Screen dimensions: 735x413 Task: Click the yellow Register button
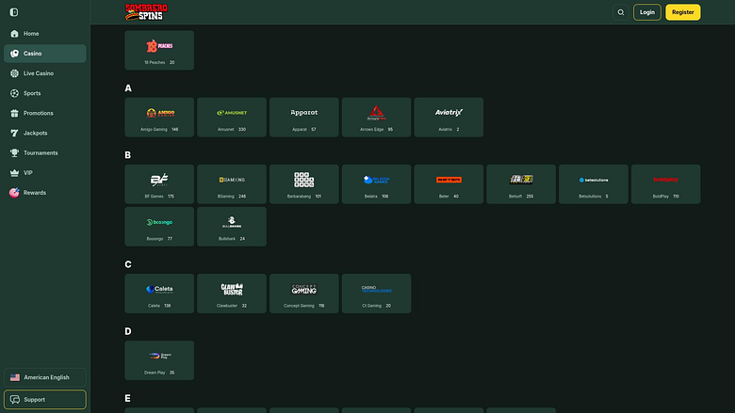pyautogui.click(x=683, y=12)
